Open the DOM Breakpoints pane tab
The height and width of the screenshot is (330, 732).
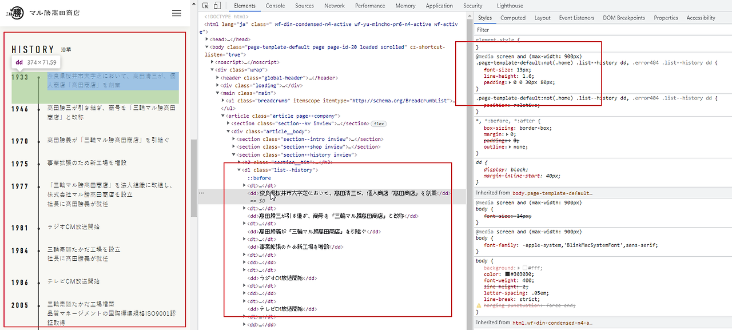click(x=623, y=18)
